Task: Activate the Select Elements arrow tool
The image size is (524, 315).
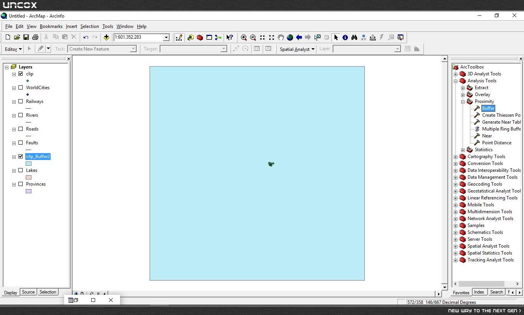Action: coord(336,37)
